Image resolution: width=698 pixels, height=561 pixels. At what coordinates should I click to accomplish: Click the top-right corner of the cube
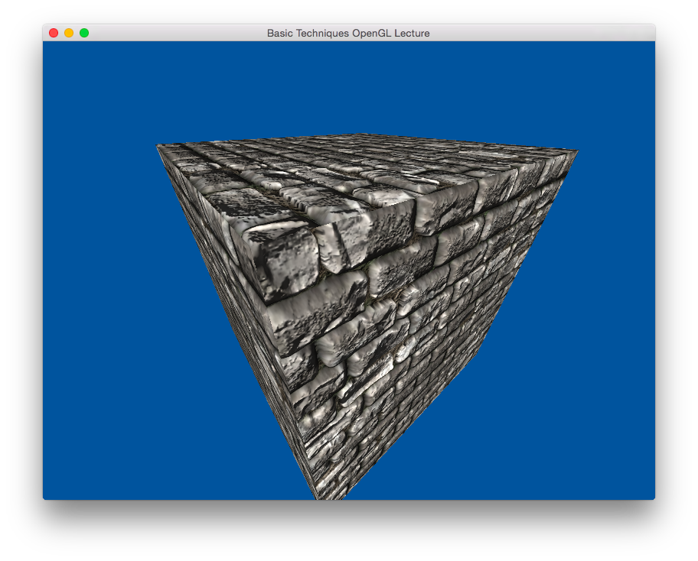tap(578, 151)
